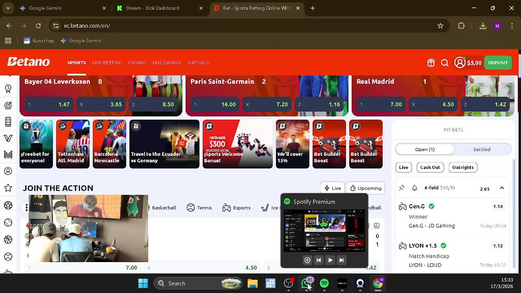Select Real Madrid draw odds 4.50
521x293 pixels.
tap(433, 104)
